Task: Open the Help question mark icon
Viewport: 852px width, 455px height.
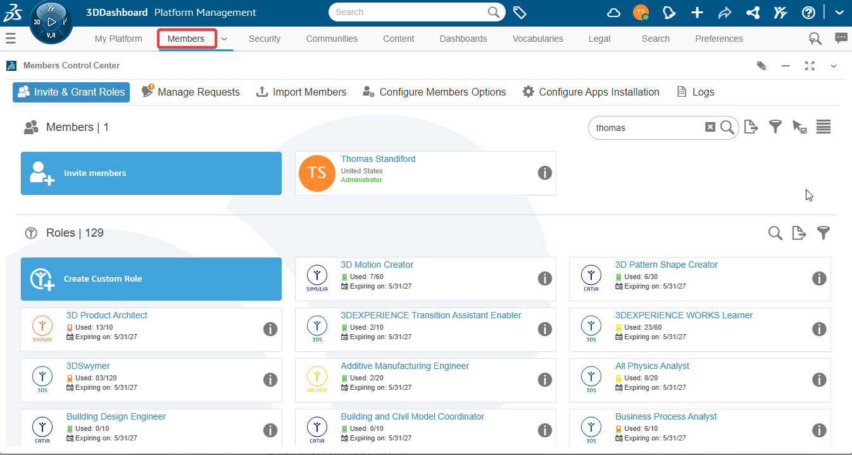Action: pyautogui.click(x=808, y=13)
